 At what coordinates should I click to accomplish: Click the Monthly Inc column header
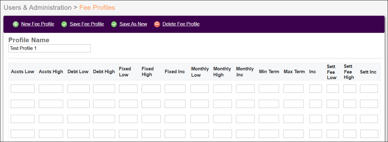coord(245,72)
